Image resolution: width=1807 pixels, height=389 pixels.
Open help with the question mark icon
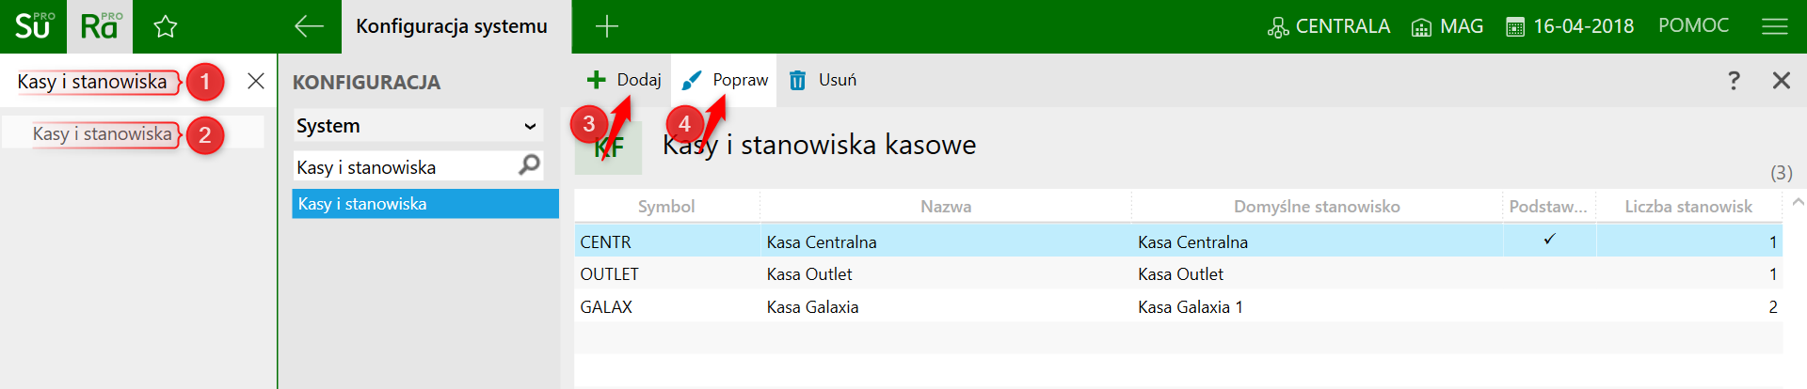pos(1734,81)
